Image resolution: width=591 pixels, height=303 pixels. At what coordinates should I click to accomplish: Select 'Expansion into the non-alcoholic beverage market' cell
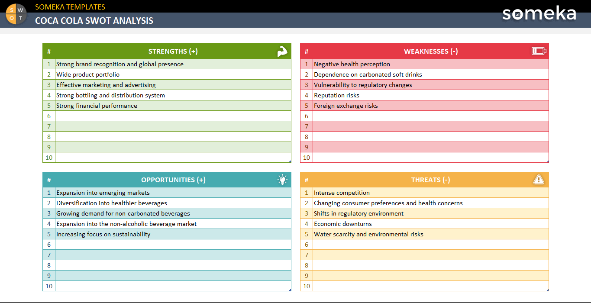(x=173, y=224)
